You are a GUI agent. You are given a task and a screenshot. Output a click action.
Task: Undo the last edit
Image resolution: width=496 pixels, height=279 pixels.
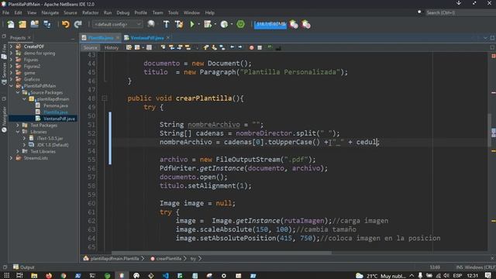click(65, 24)
